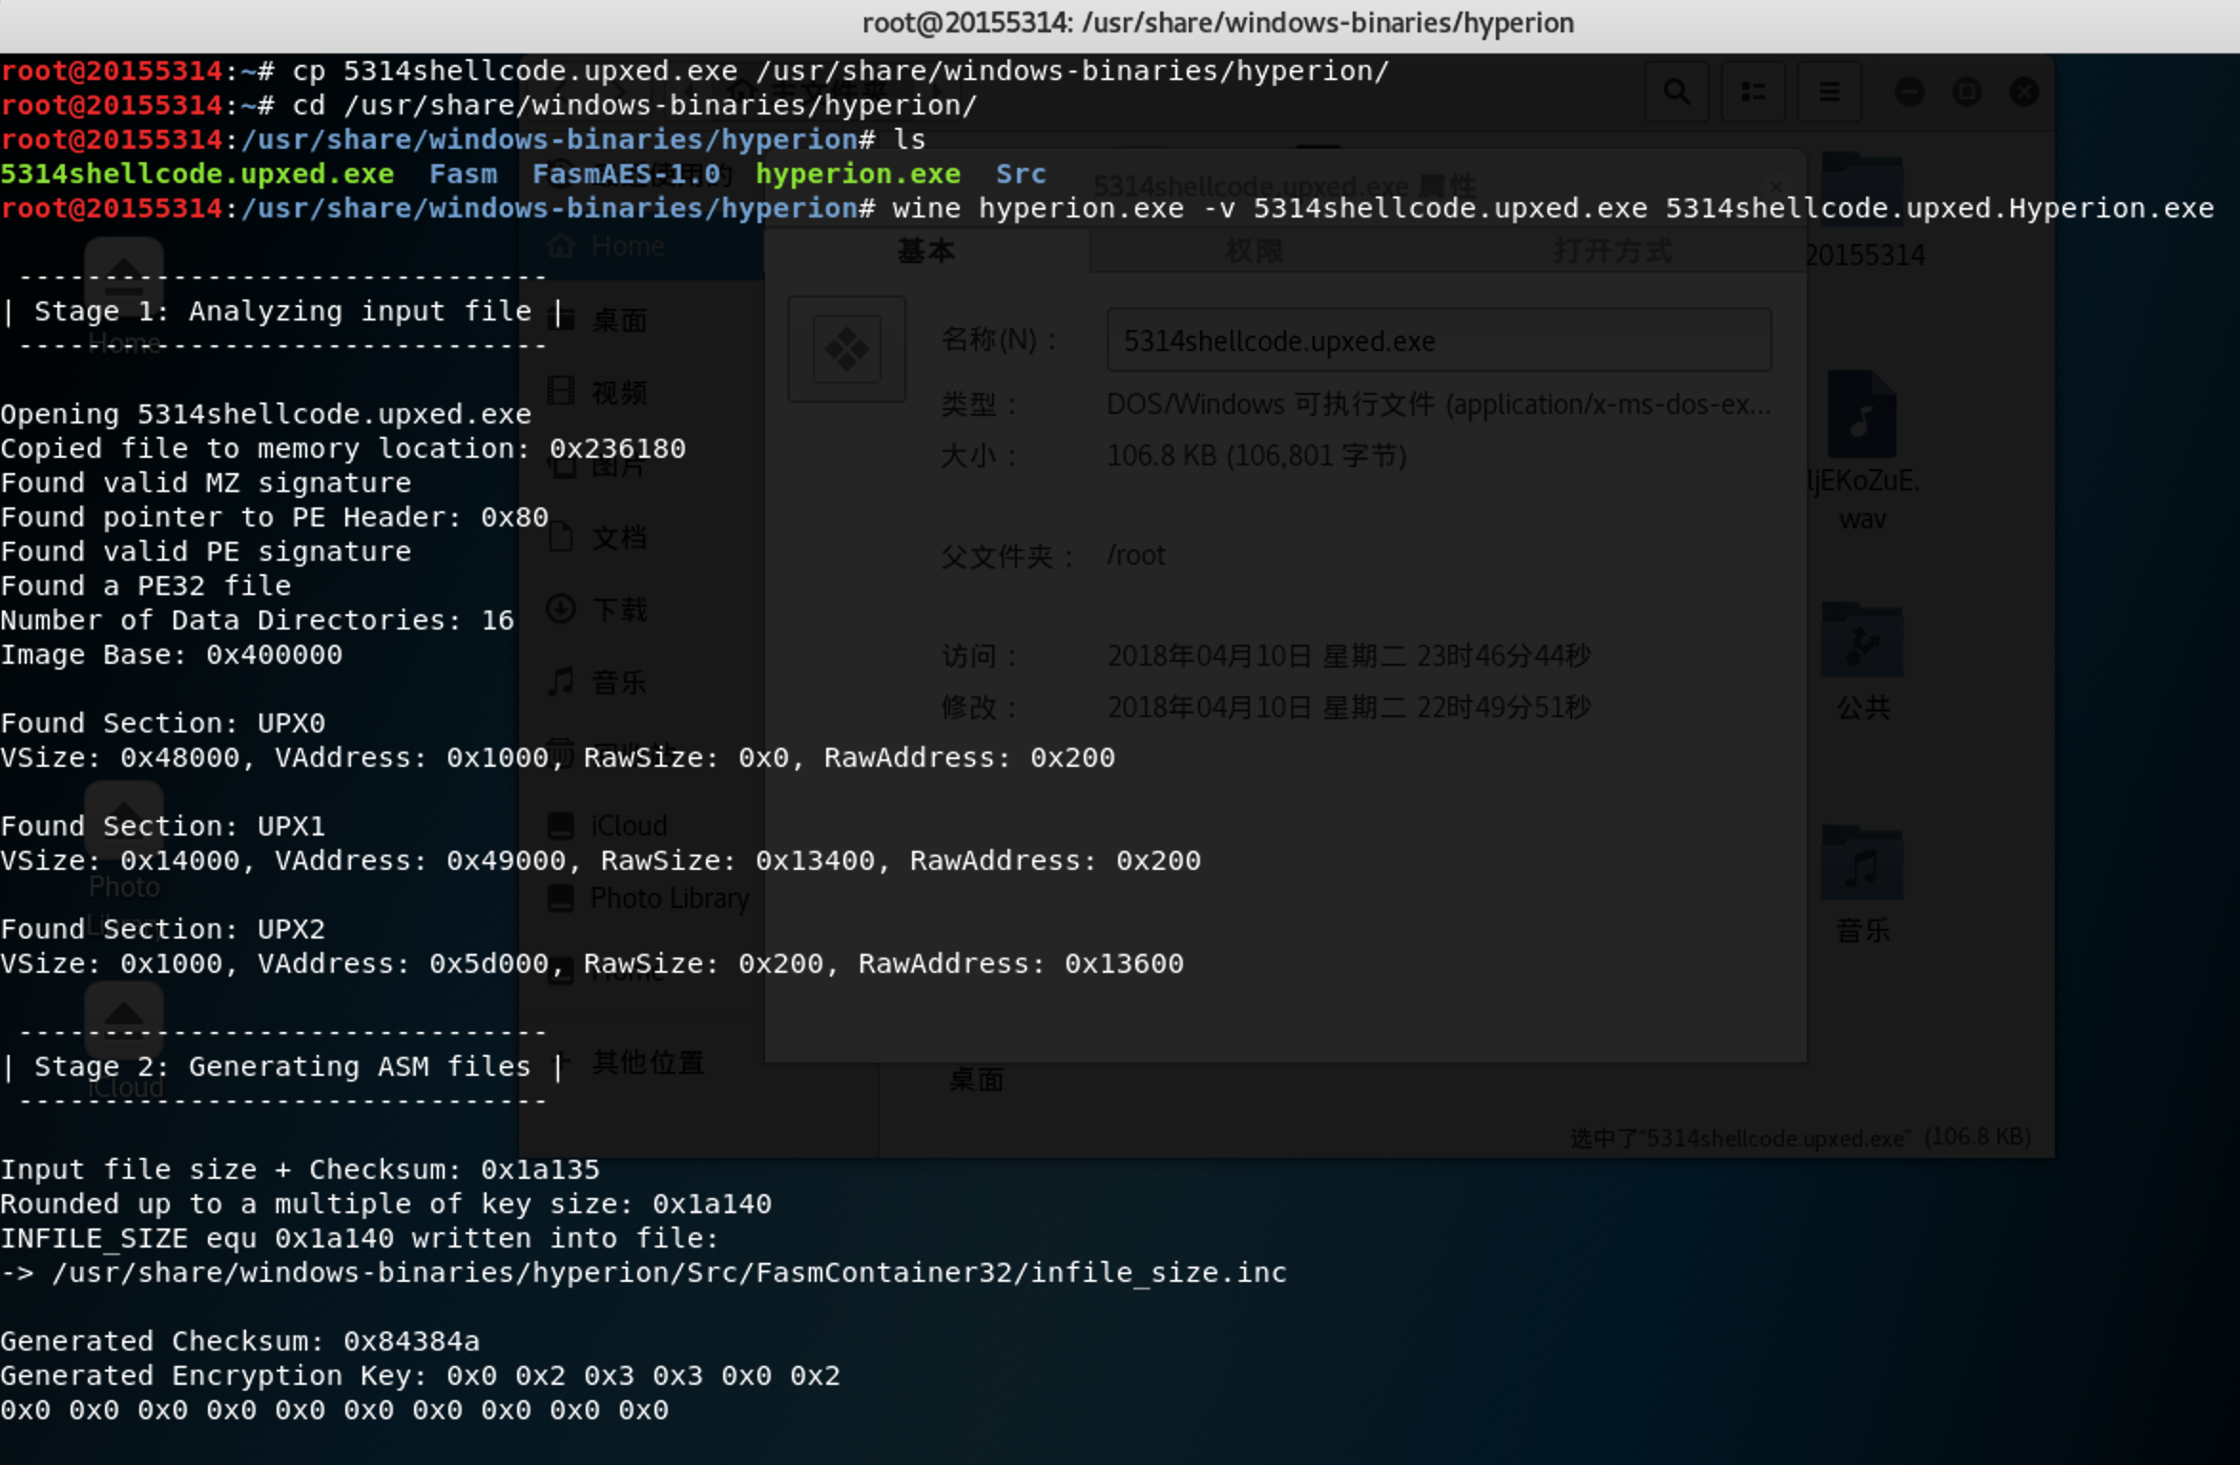Screen dimensions: 2240x1465
Task: Close the properties dialog
Action: tap(1775, 186)
